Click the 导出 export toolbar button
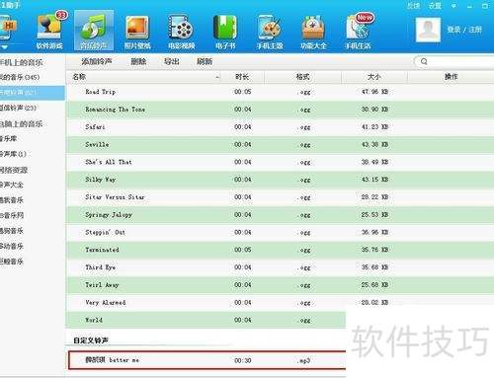 pos(172,61)
